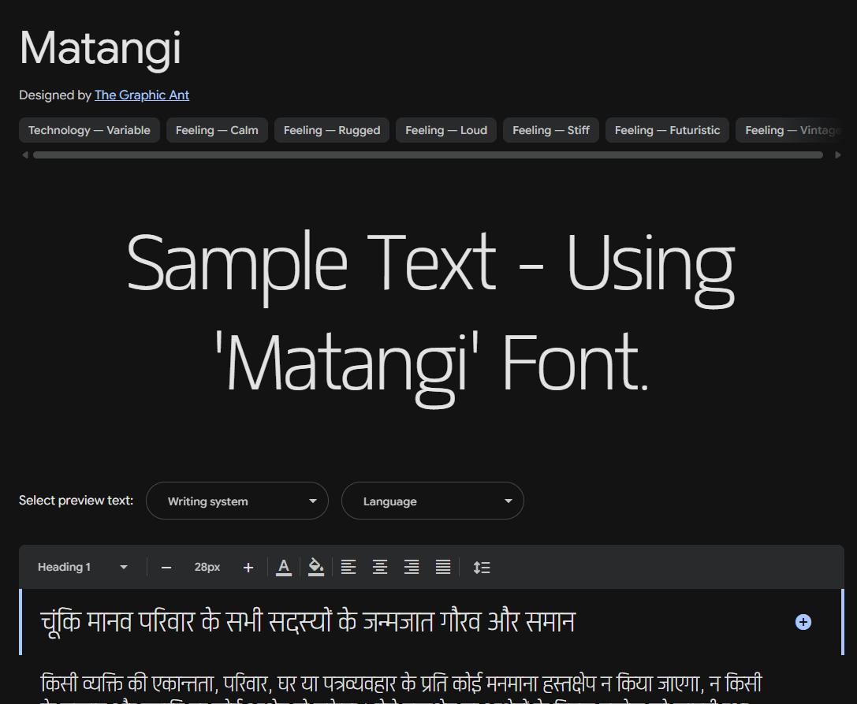Justify the text
Screen dimensions: 857x704
[x=443, y=568]
